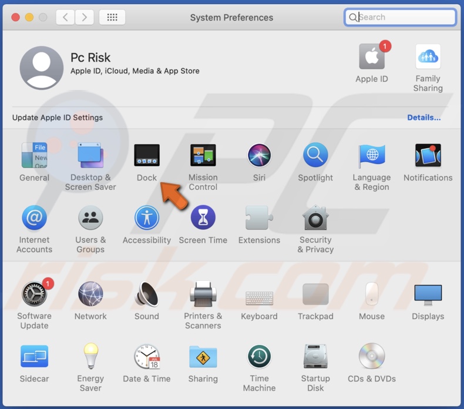The image size is (464, 409).
Task: Click Update Apple ID Settings text
Action: pyautogui.click(x=58, y=118)
